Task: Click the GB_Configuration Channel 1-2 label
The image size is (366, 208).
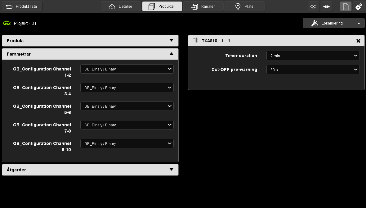Action: point(42,72)
